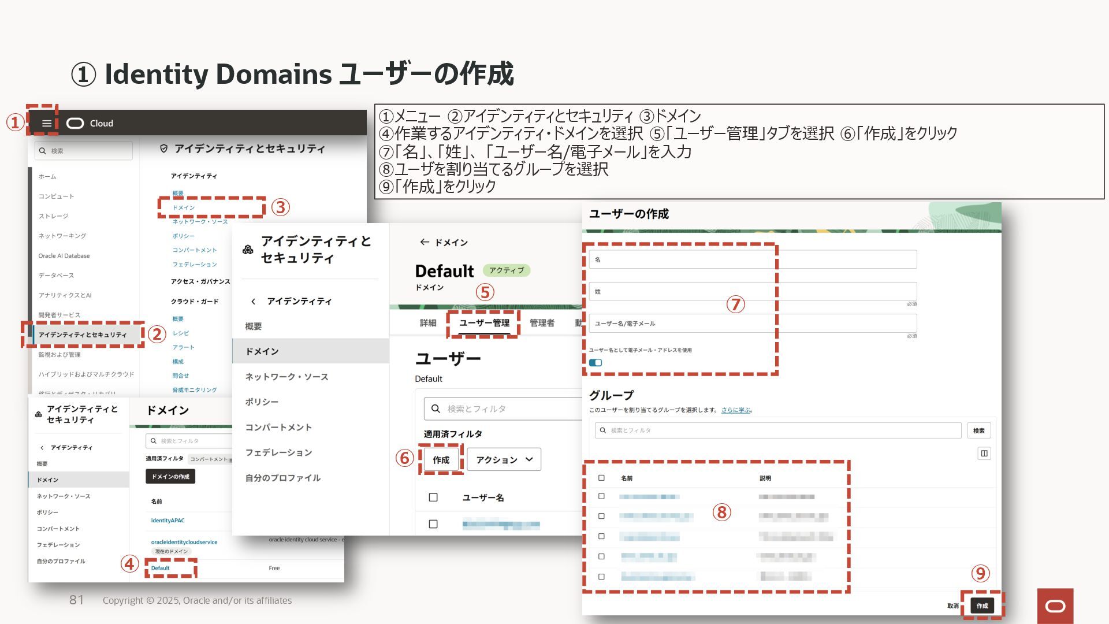
Task: Open the Default domain link
Action: (160, 568)
